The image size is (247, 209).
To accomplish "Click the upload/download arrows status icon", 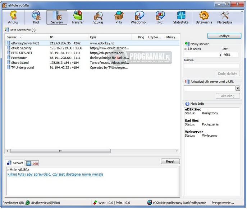I will [x=95, y=203].
